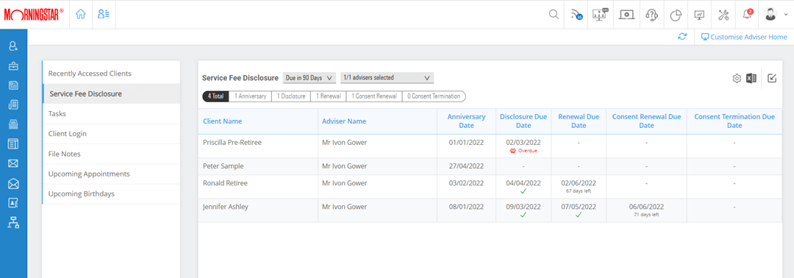The image size is (794, 278).
Task: Select the 4 Total filter tab
Action: 215,96
